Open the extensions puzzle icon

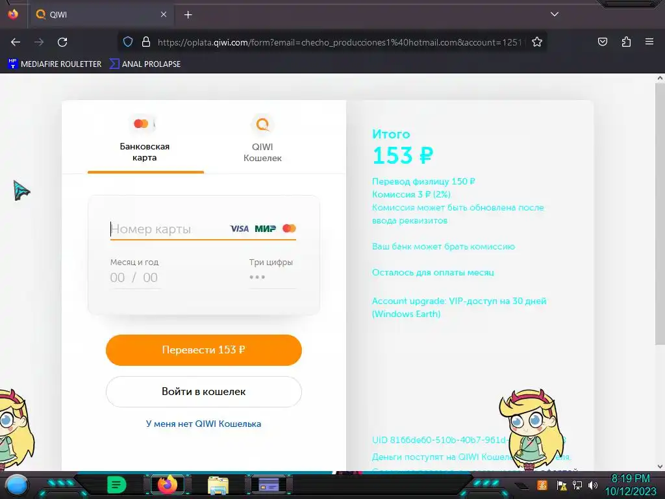click(626, 42)
